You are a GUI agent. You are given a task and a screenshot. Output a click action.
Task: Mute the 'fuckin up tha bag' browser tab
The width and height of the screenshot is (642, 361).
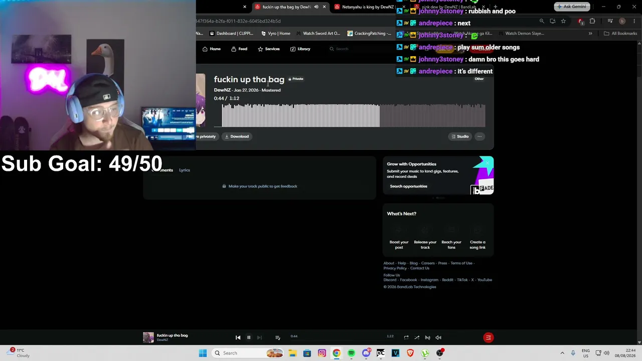point(316,7)
